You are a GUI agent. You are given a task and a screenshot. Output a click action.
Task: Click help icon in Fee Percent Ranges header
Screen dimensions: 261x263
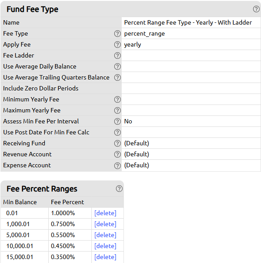(x=119, y=189)
